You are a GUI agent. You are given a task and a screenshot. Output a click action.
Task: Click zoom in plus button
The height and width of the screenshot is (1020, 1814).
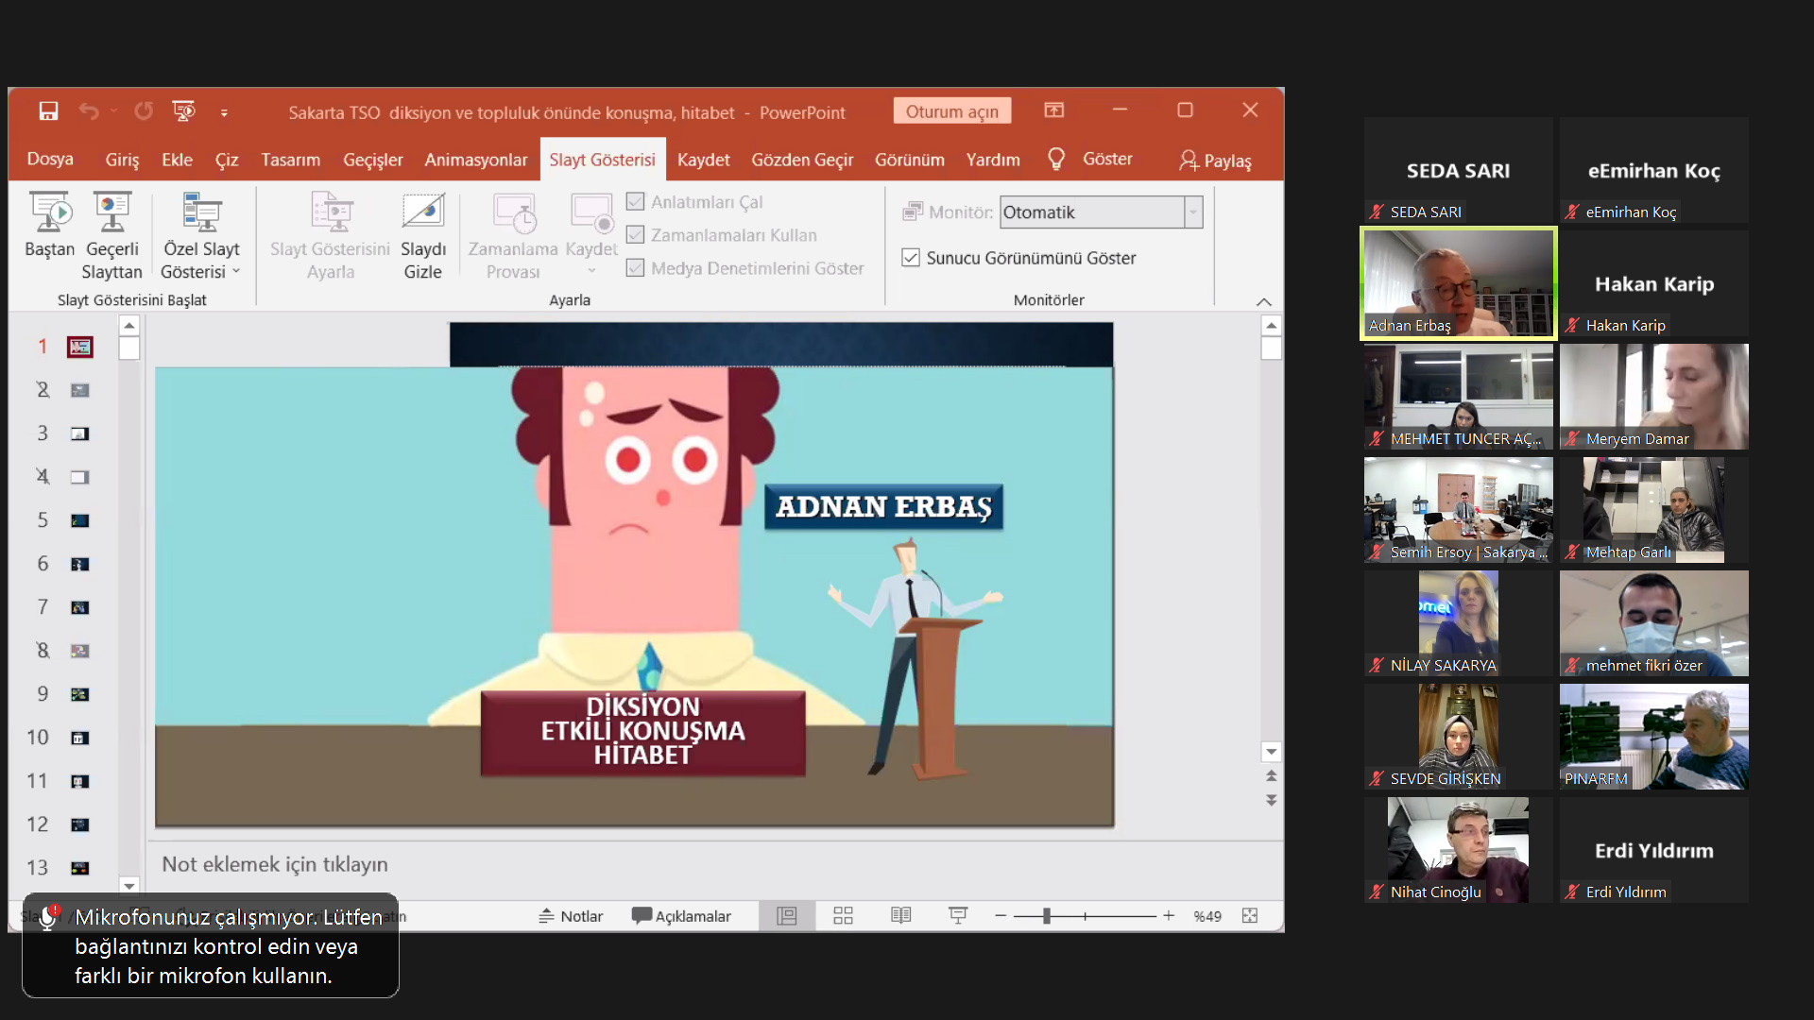(x=1169, y=915)
